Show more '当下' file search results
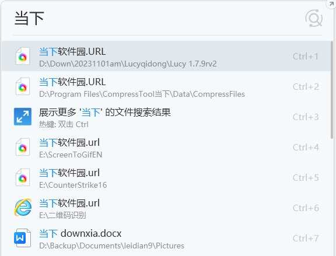Screen dimensions: 336x256 pos(166,117)
